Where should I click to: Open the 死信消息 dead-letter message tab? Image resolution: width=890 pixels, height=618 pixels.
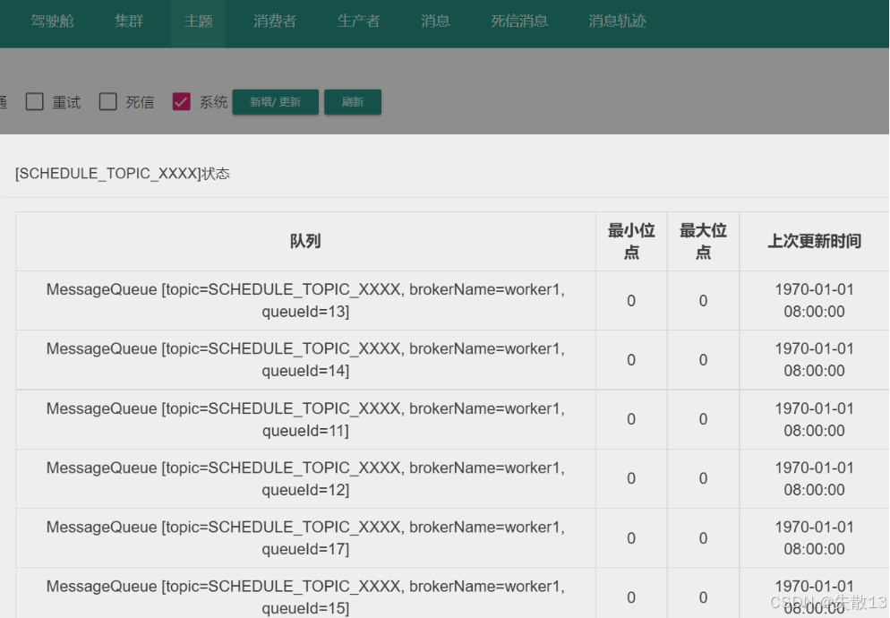(519, 21)
